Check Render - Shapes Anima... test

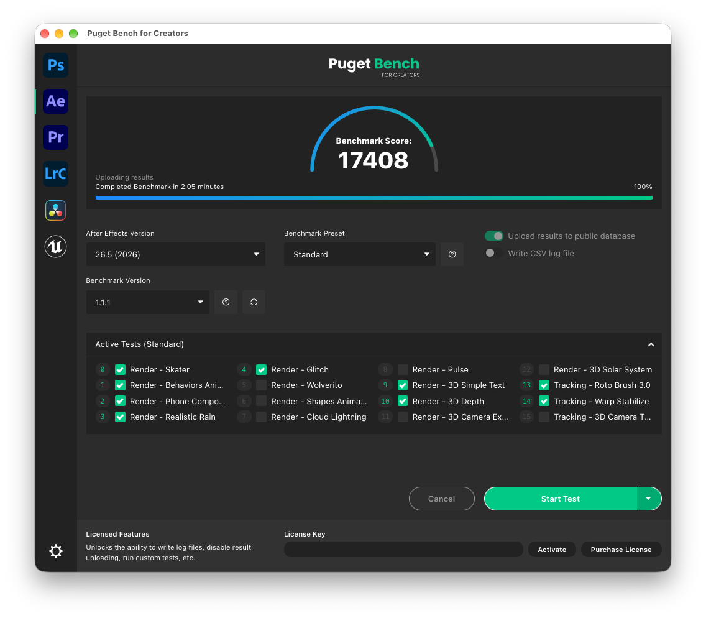[x=262, y=402]
